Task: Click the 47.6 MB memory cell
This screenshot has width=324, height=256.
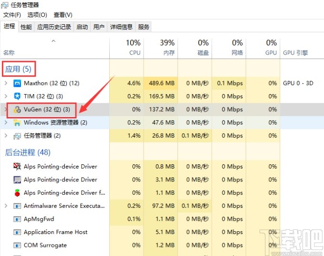Action: pyautogui.click(x=161, y=122)
